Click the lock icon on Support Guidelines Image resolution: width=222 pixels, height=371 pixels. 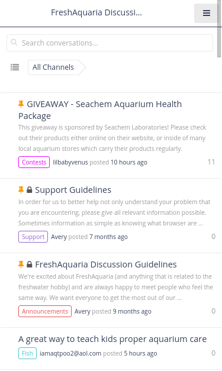[30, 190]
